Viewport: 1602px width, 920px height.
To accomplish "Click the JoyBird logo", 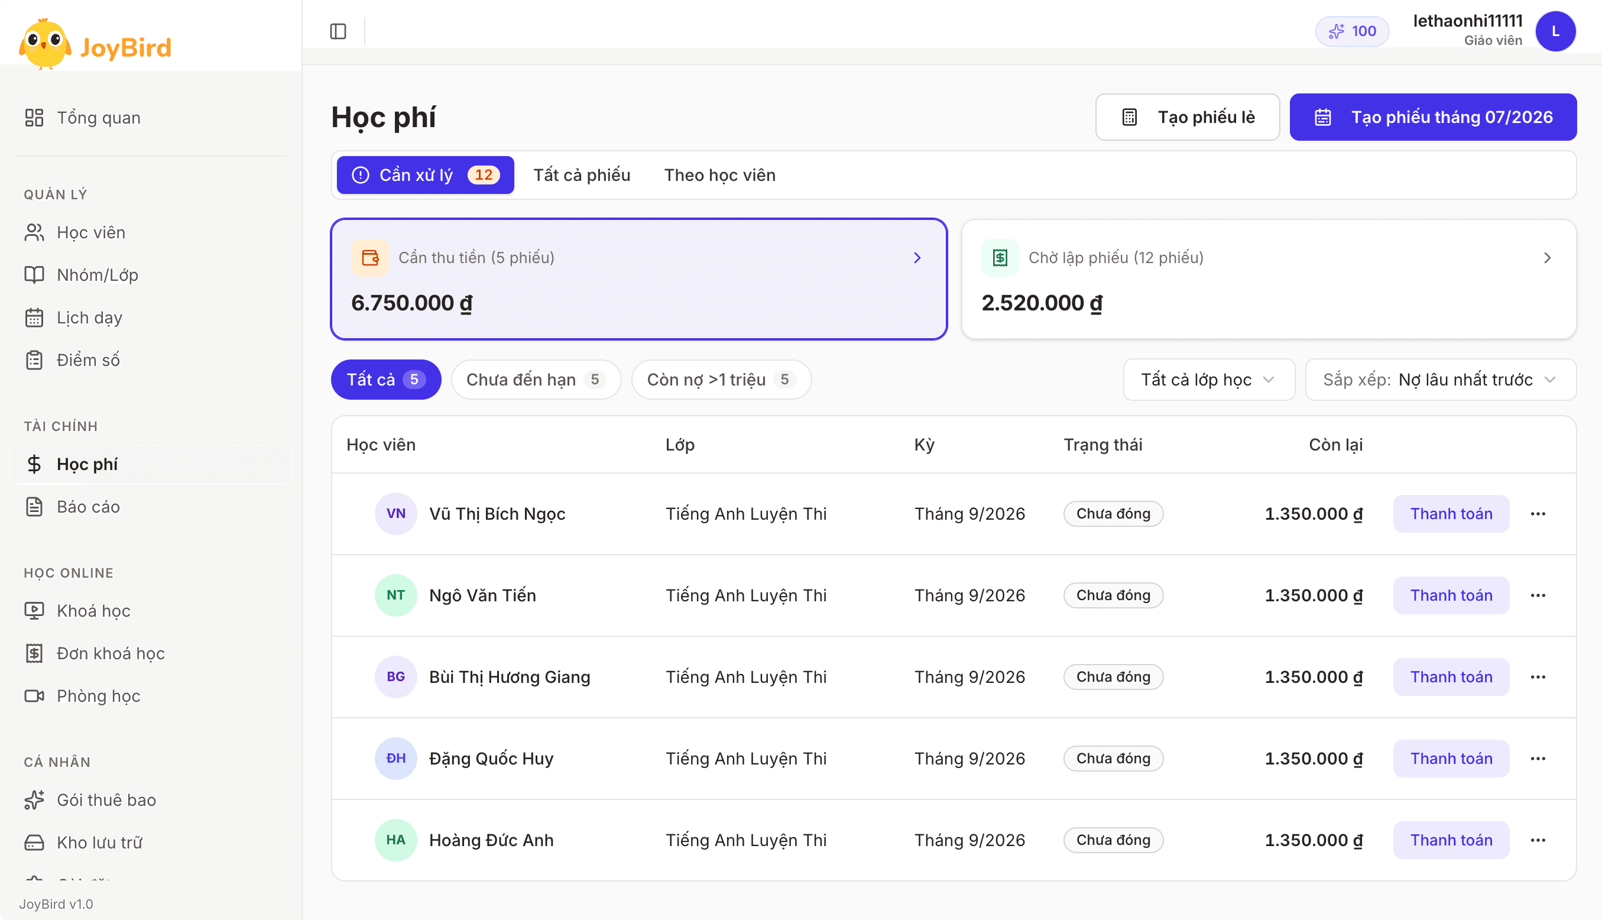I will click(x=95, y=44).
